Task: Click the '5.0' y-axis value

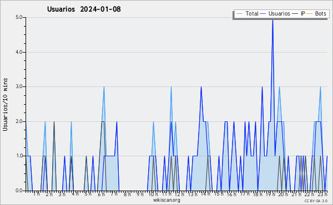Action: [19, 17]
